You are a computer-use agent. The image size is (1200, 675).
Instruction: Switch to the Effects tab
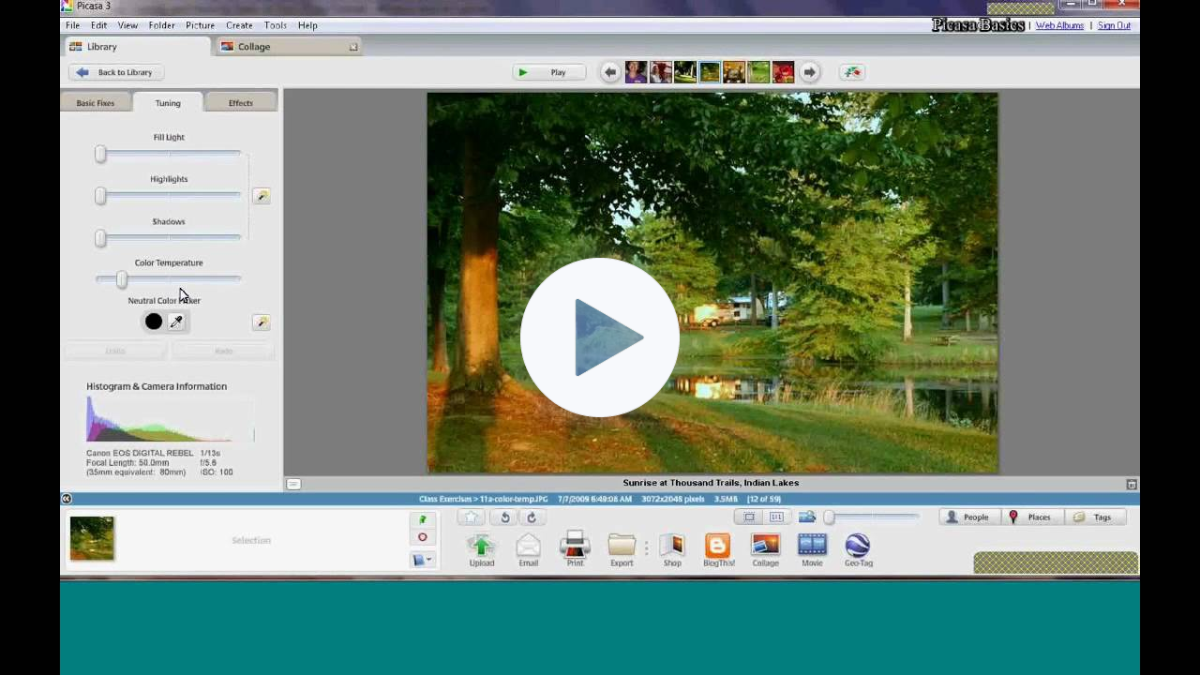pyautogui.click(x=241, y=103)
